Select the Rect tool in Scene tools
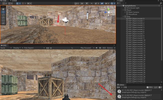Screen dimensions: 163x100 (3, 20)
